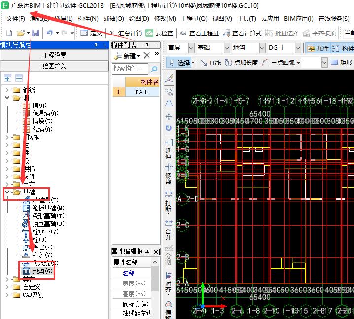The image size is (354, 319).
Task: Open the 视图(V) menu
Action: click(222, 19)
